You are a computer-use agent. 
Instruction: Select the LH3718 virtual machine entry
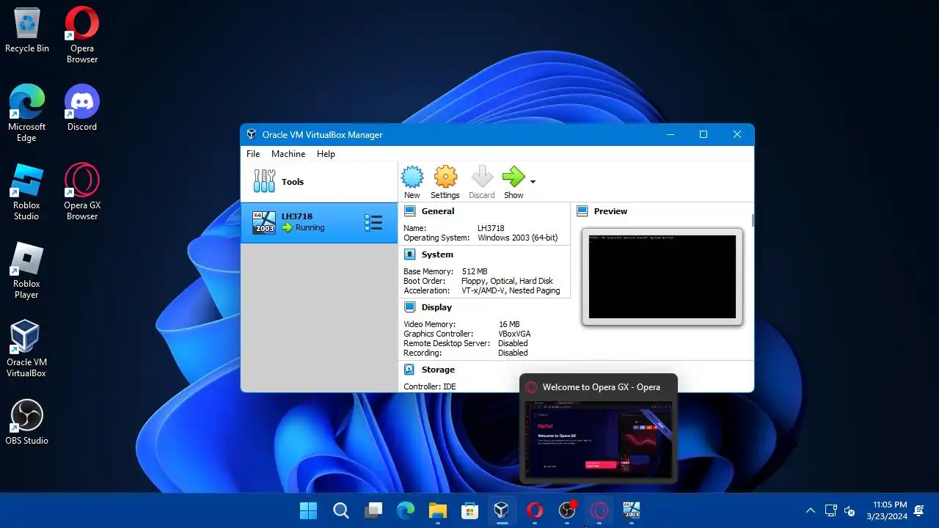tap(319, 222)
